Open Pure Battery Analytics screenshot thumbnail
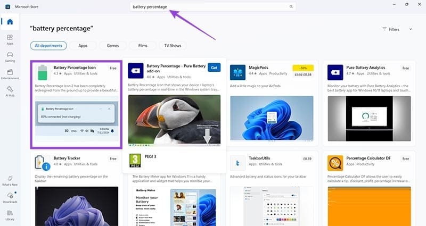426x226 pixels. point(369,119)
